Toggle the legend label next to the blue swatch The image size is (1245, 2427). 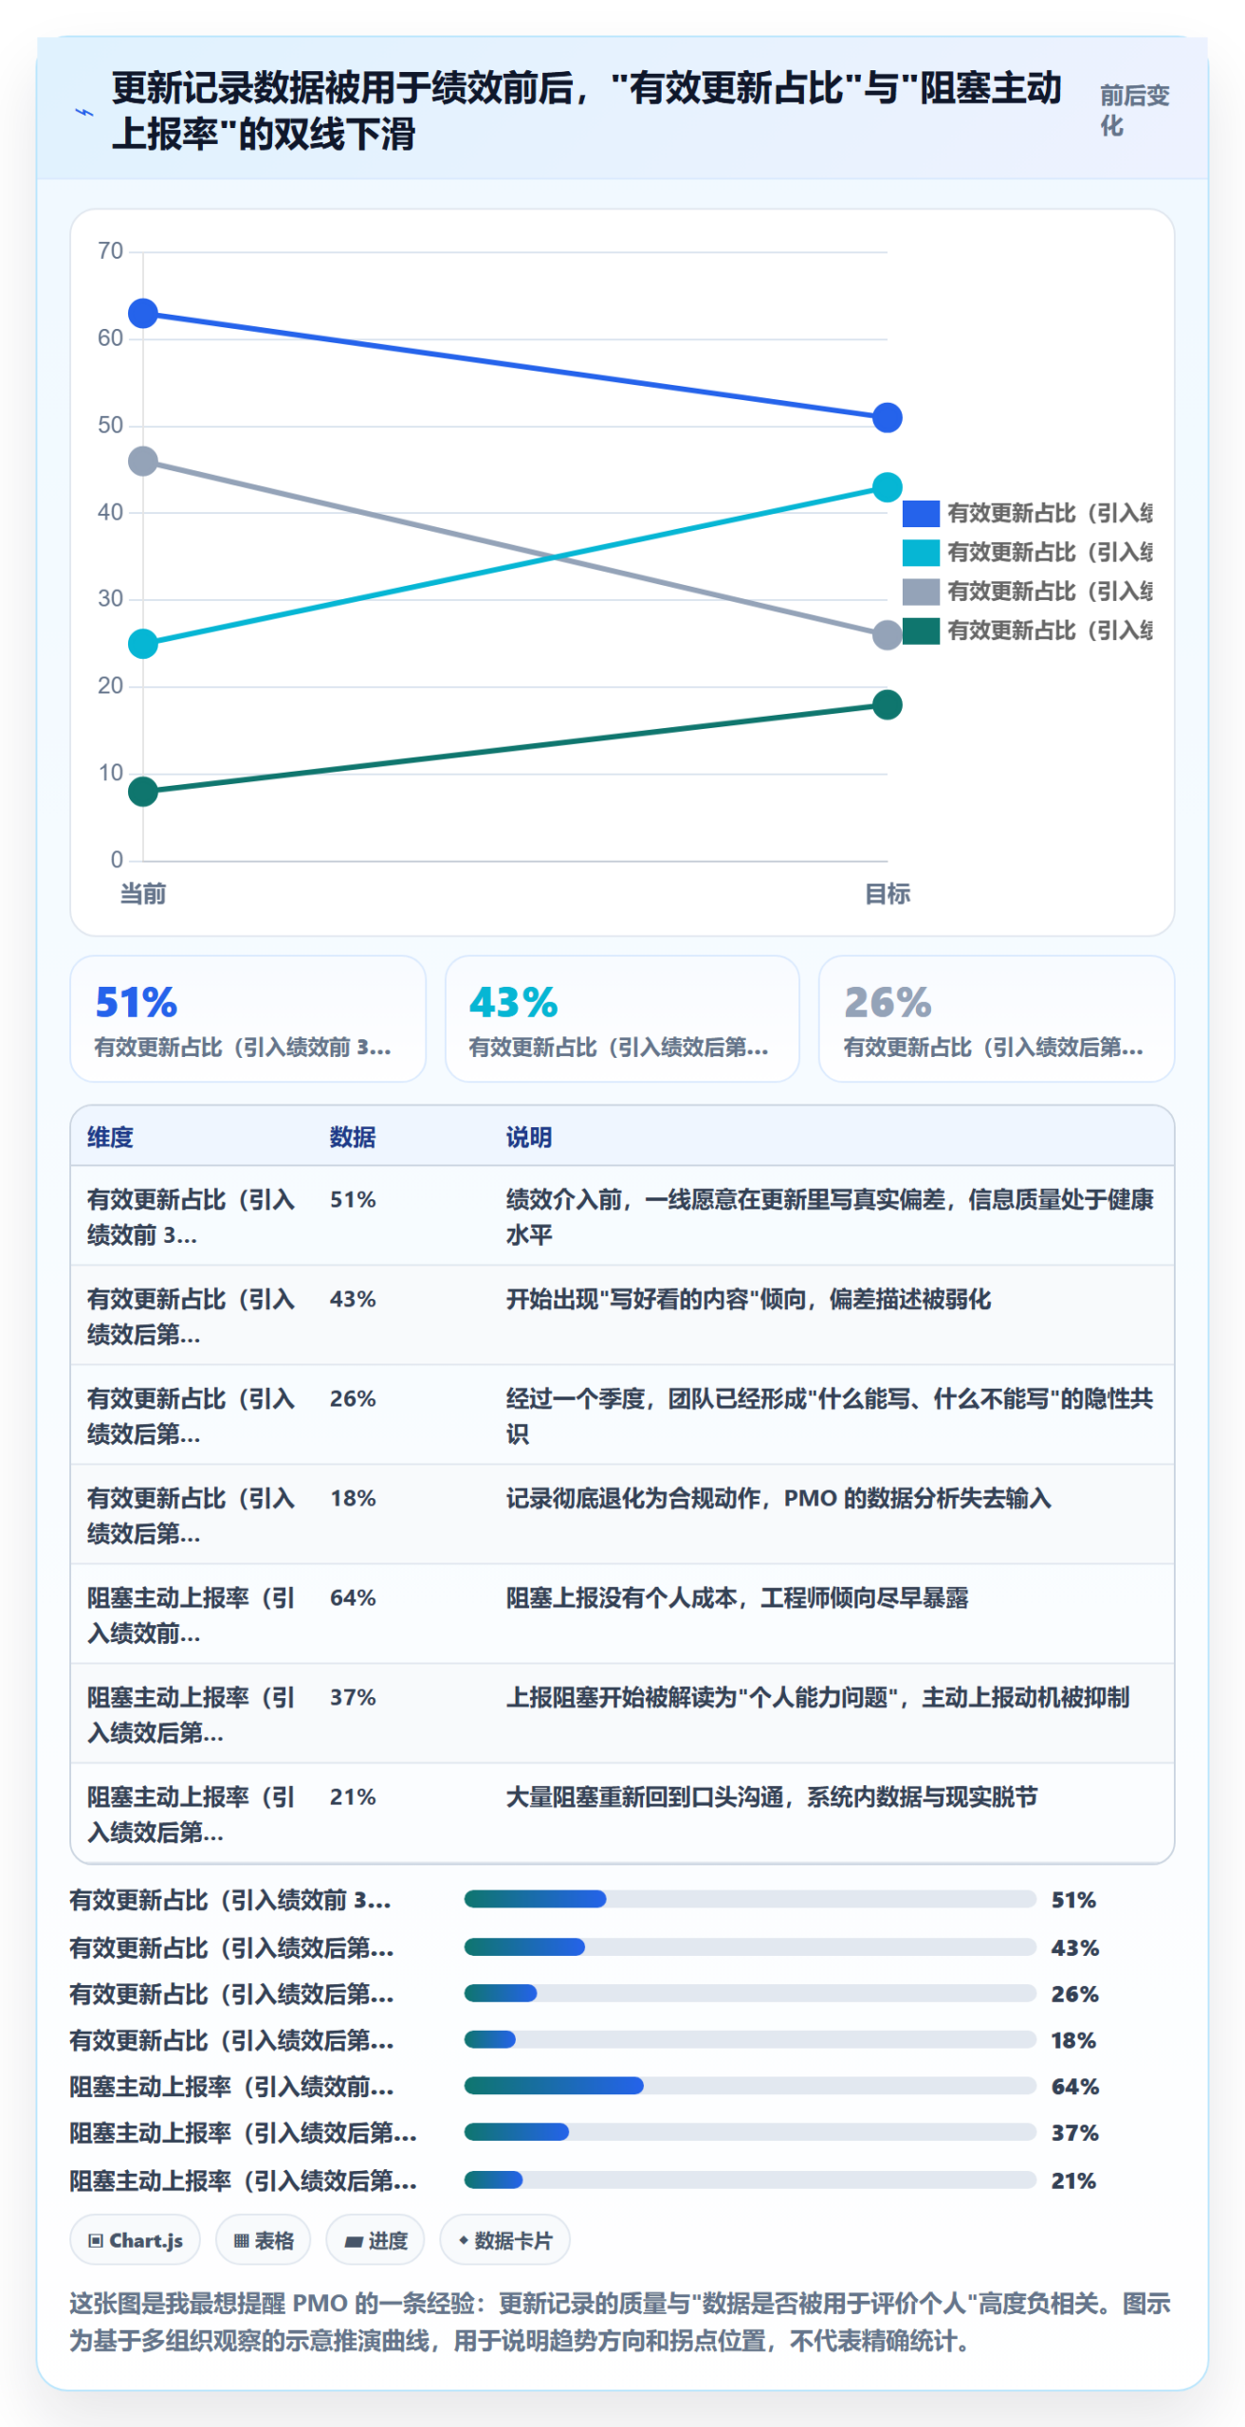click(1050, 513)
